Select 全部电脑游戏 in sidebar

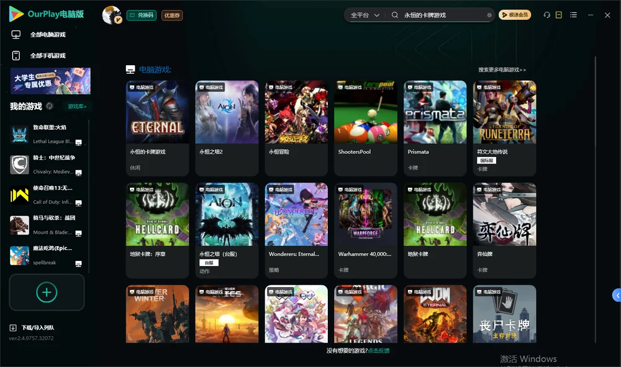coord(48,35)
